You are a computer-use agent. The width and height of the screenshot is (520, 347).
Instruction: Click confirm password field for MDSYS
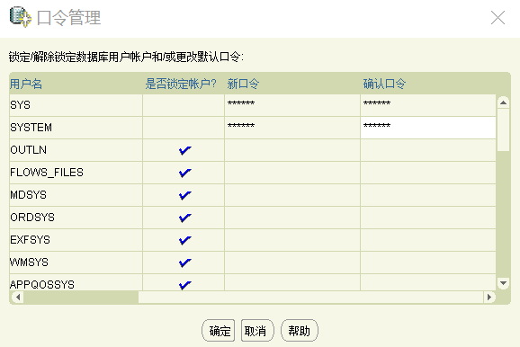[428, 195]
